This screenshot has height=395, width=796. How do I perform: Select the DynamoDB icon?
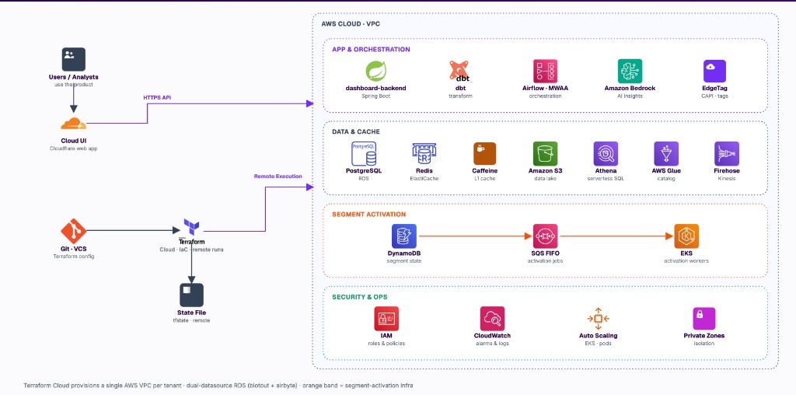(404, 236)
